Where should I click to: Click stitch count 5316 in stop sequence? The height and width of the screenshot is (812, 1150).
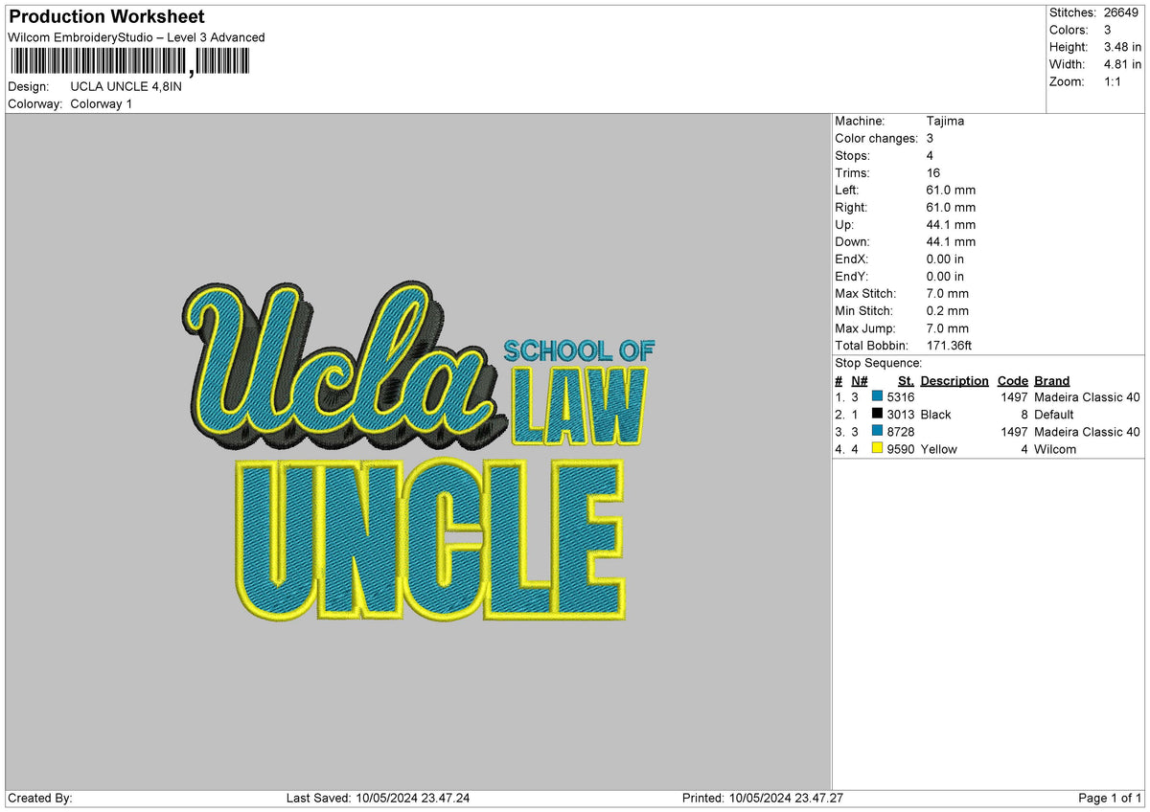tap(901, 397)
